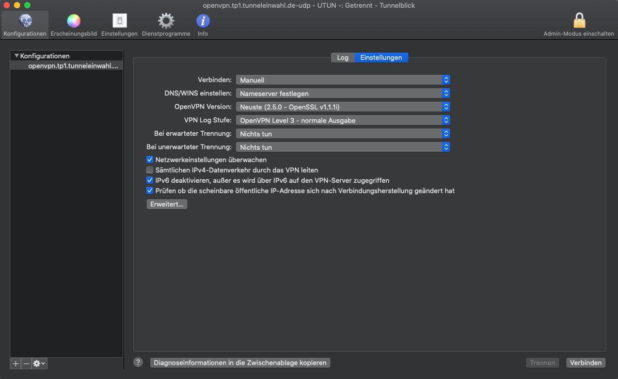Click the Admin-Modus padlock icon

point(579,22)
